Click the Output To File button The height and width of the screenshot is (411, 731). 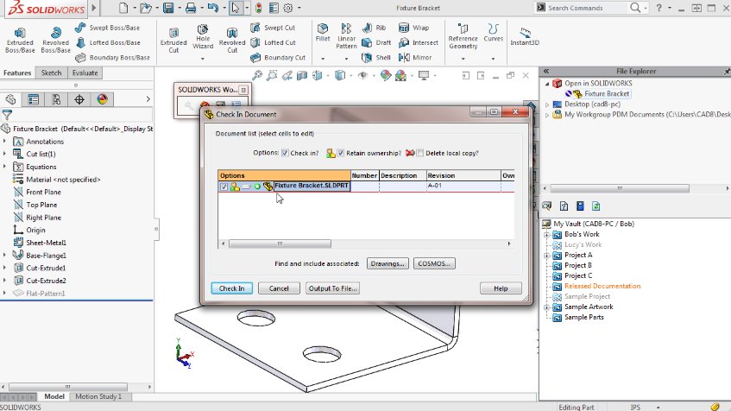pos(333,288)
